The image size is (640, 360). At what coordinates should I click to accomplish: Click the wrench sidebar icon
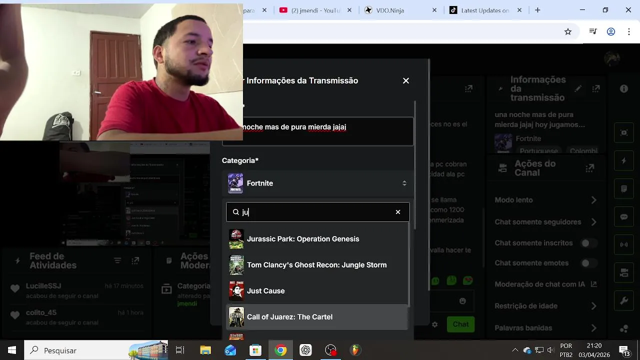[x=624, y=300]
